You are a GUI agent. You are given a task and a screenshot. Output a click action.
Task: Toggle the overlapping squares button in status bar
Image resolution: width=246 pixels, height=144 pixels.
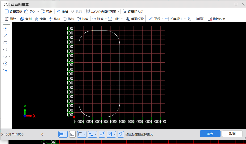click(102, 134)
